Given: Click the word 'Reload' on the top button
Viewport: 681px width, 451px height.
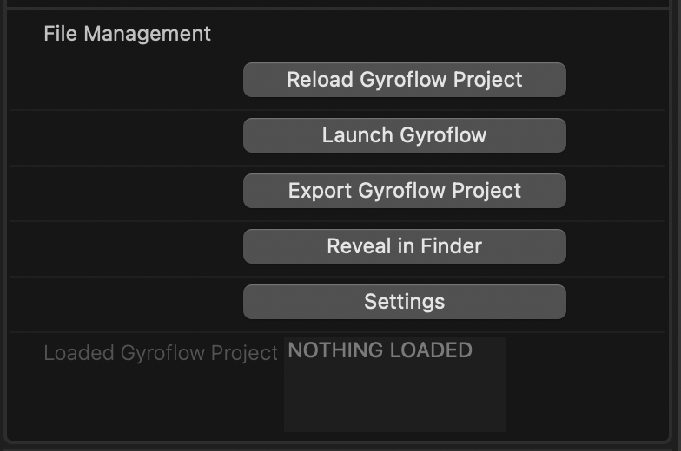Looking at the screenshot, I should (x=320, y=80).
